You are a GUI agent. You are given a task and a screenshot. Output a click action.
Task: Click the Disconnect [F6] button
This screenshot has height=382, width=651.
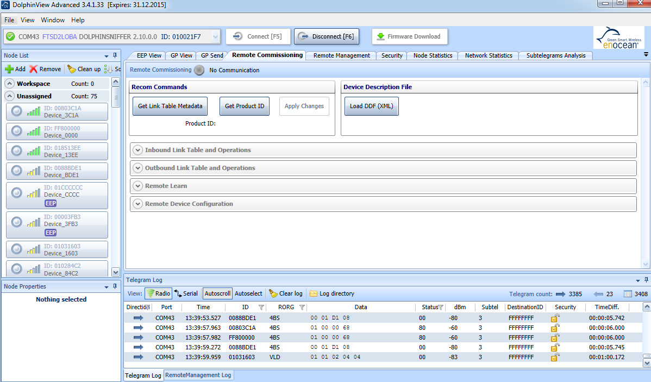[327, 36]
